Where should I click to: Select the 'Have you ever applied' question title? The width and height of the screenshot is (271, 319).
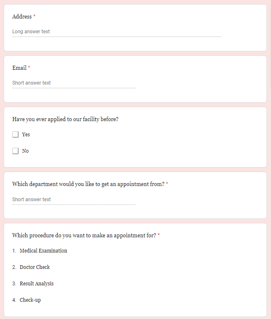(68, 119)
